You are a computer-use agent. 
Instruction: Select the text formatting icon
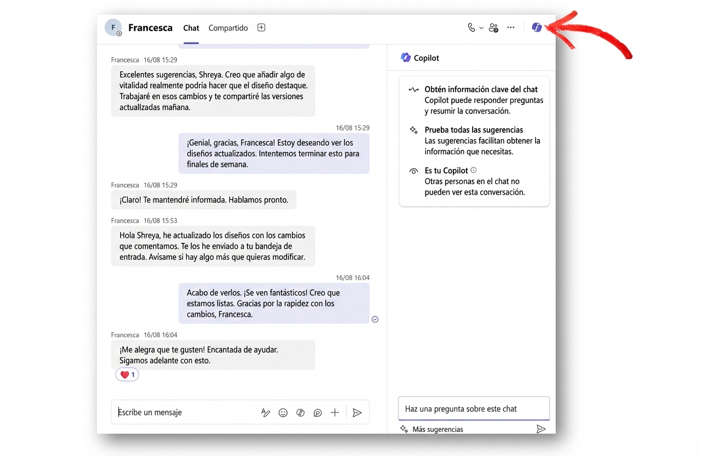tap(266, 412)
